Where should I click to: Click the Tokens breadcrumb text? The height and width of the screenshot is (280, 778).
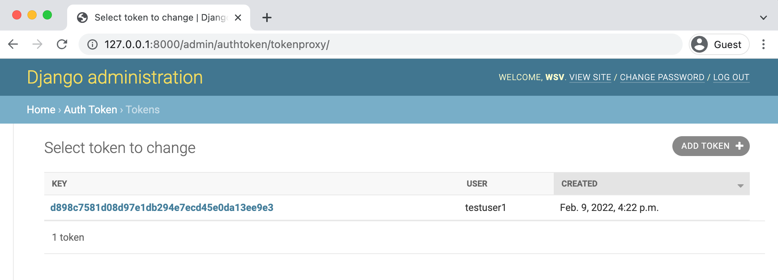(x=143, y=109)
